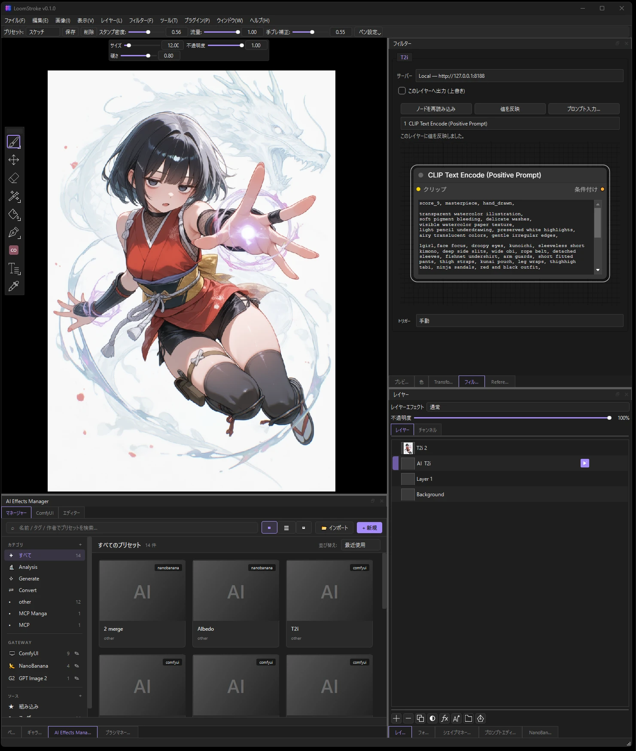Image resolution: width=636 pixels, height=751 pixels.
Task: Select the Move tool
Action: (x=14, y=160)
